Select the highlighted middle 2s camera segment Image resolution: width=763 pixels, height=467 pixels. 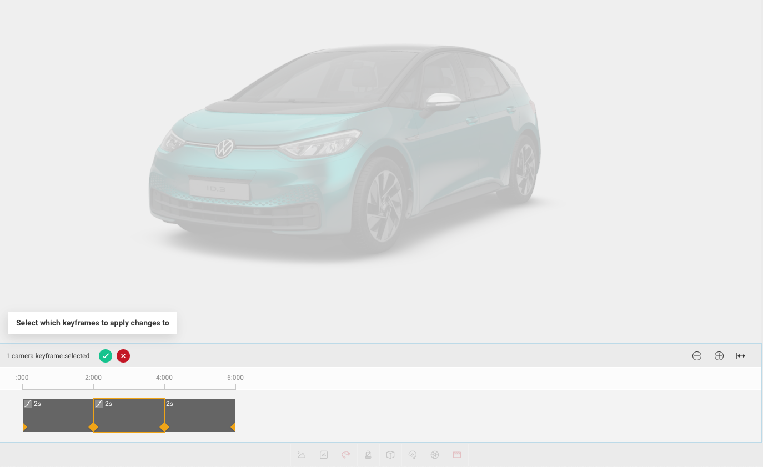[x=129, y=415]
